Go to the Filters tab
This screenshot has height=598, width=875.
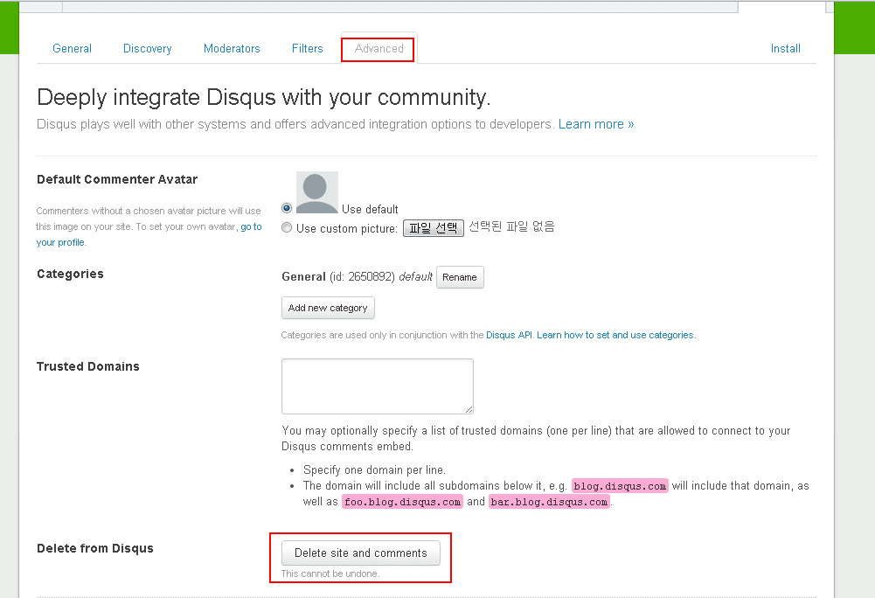pyautogui.click(x=308, y=49)
